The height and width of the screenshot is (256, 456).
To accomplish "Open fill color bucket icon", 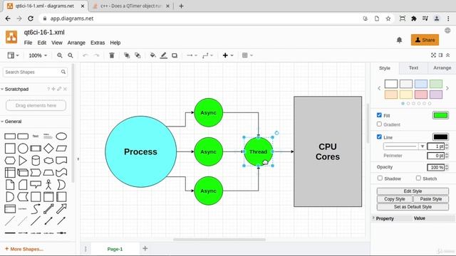I will [152, 55].
